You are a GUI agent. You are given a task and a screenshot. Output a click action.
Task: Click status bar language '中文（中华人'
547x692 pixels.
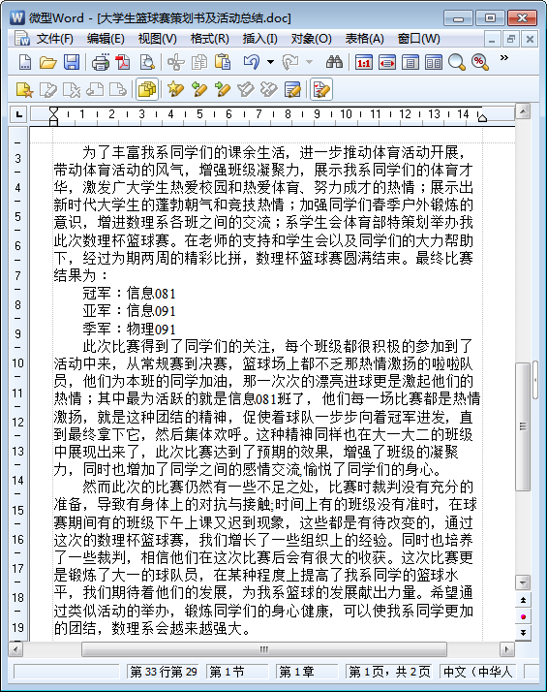(478, 672)
